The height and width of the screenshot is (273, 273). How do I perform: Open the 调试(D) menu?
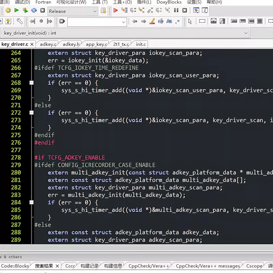coord(23,2)
